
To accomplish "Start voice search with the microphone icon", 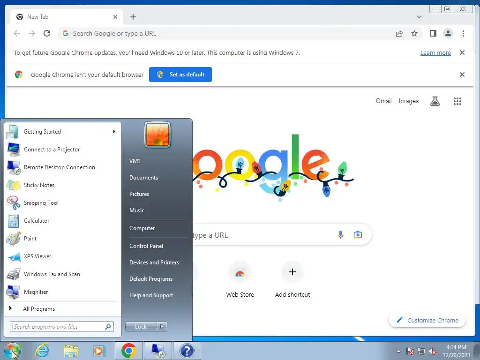I will [x=340, y=235].
